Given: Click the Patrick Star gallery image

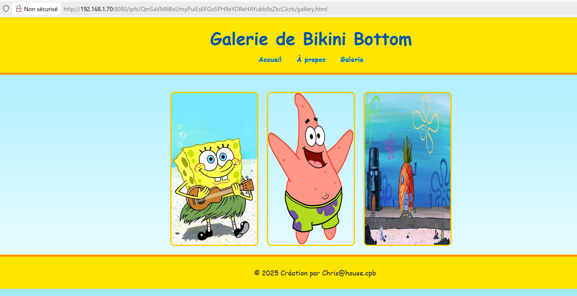Looking at the screenshot, I should click(x=311, y=169).
